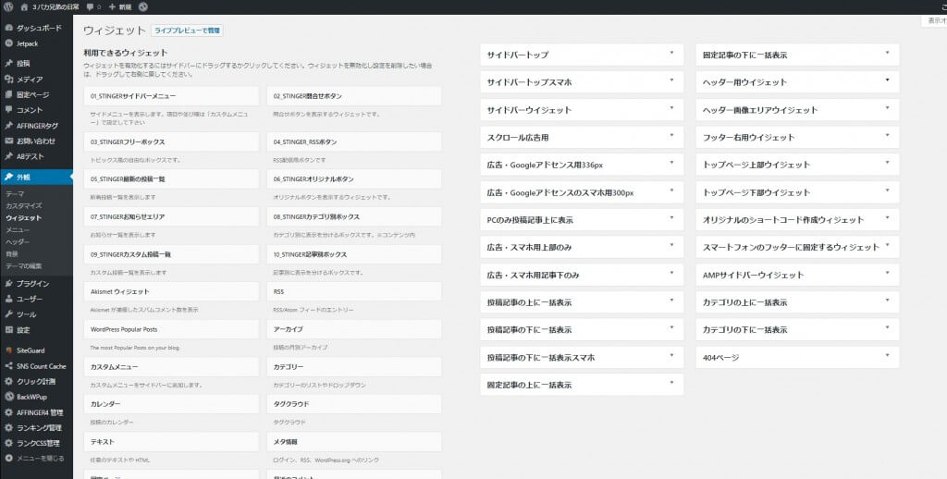This screenshot has width=947, height=479.
Task: Open the カスタマイズ submenu item
Action: (23, 206)
